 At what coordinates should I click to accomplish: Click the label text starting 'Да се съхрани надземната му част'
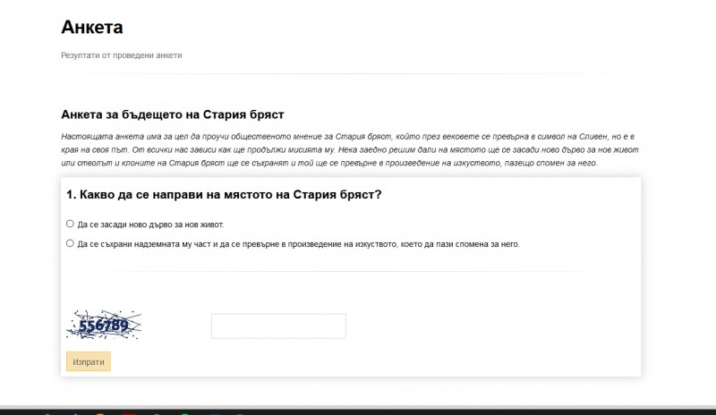[268, 243]
